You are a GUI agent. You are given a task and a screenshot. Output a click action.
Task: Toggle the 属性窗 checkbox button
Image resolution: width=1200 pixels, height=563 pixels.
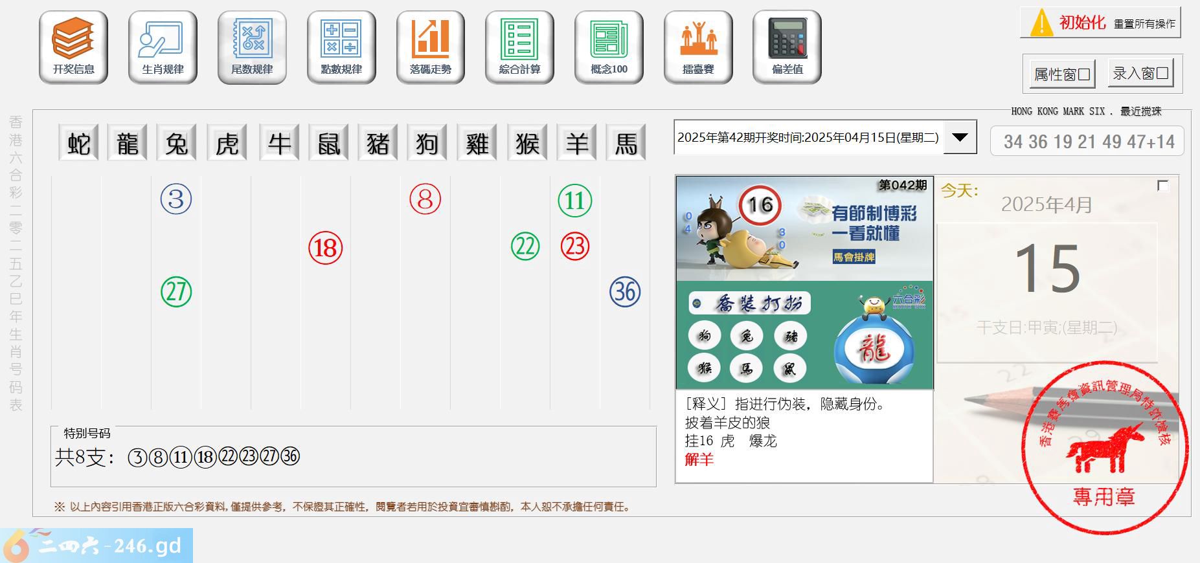[x=1062, y=74]
